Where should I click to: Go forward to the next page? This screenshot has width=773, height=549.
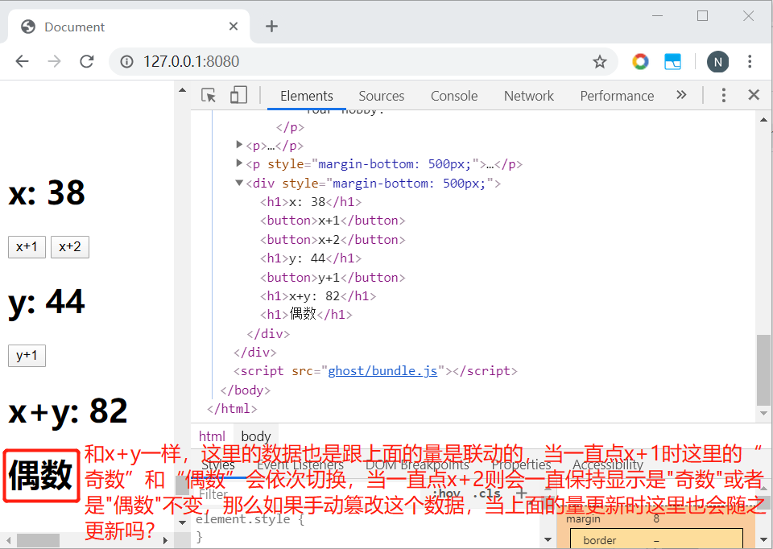(x=54, y=62)
